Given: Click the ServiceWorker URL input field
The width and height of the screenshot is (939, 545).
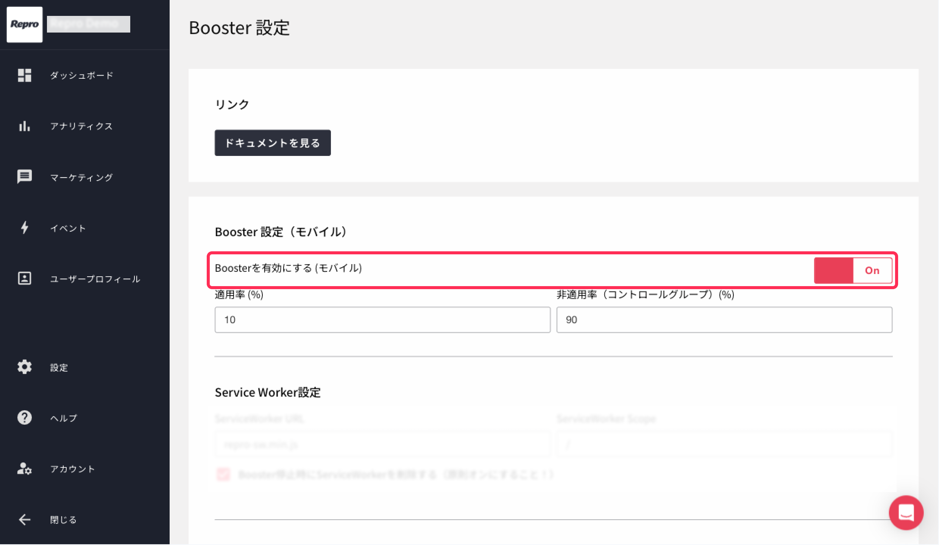Looking at the screenshot, I should 382,444.
